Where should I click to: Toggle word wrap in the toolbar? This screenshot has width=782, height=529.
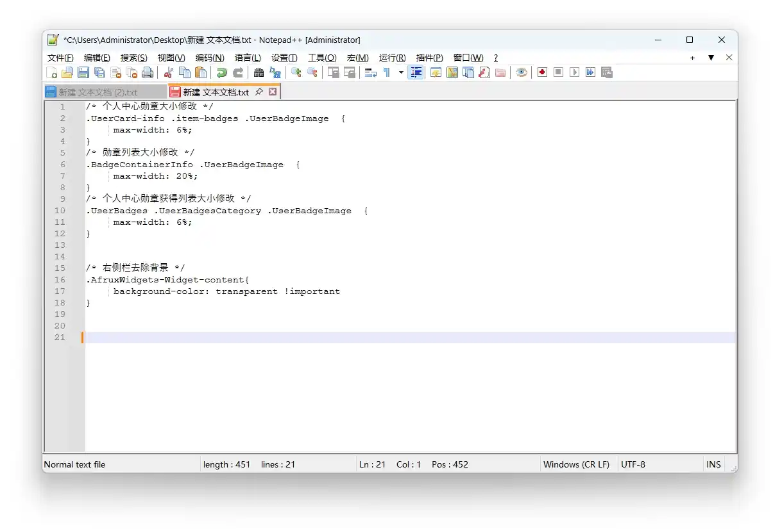(370, 72)
